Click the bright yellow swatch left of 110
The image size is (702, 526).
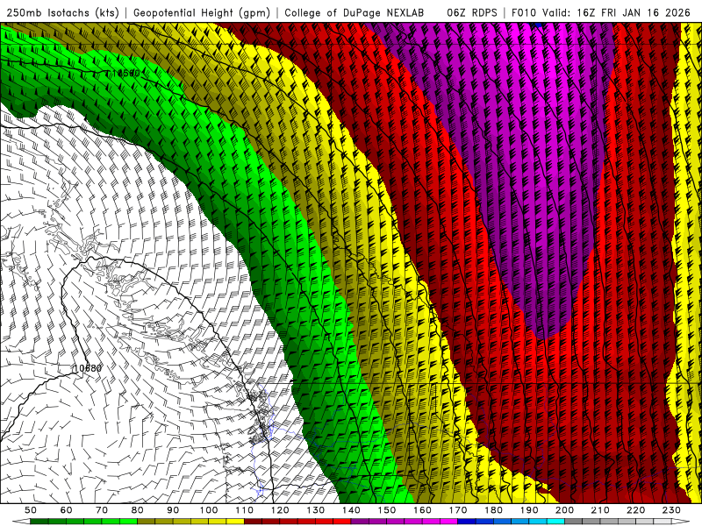tap(235, 522)
